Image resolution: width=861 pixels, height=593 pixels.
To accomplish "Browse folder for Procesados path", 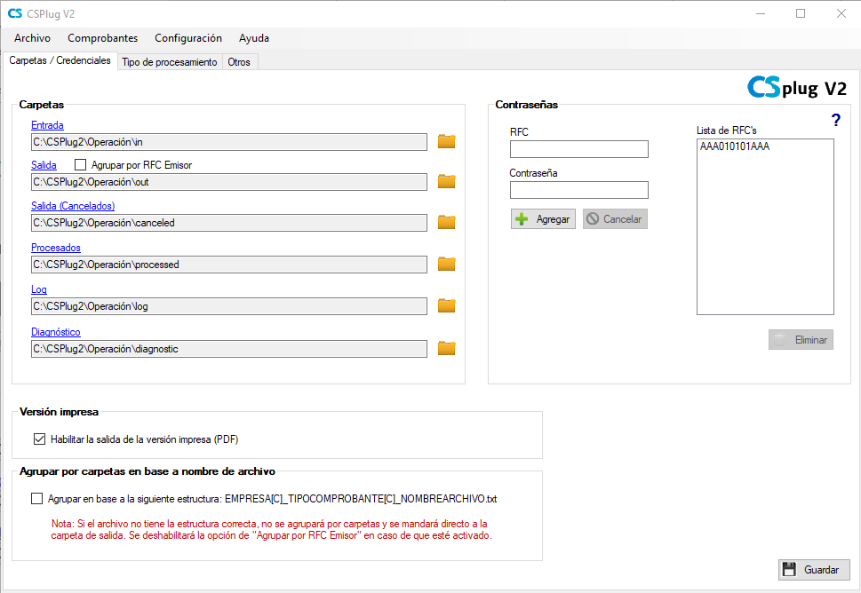I will (x=446, y=264).
